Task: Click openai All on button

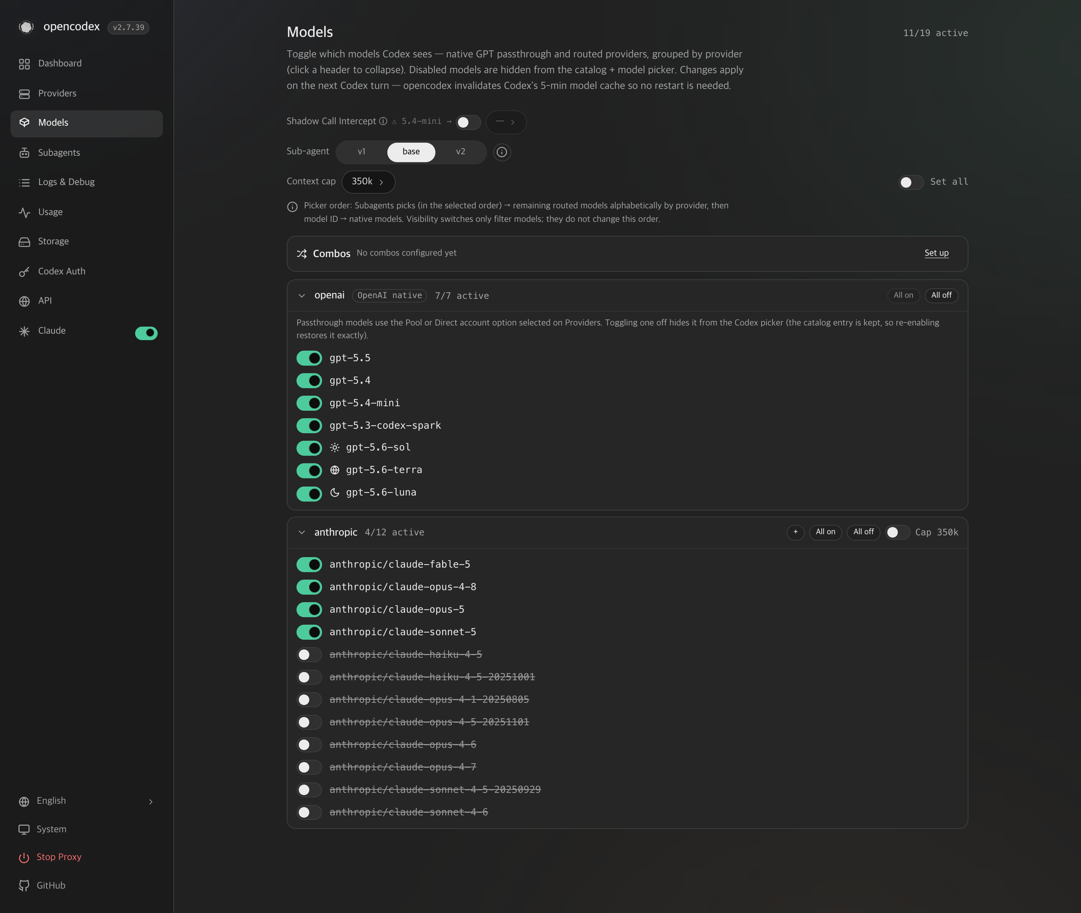Action: pyautogui.click(x=903, y=295)
